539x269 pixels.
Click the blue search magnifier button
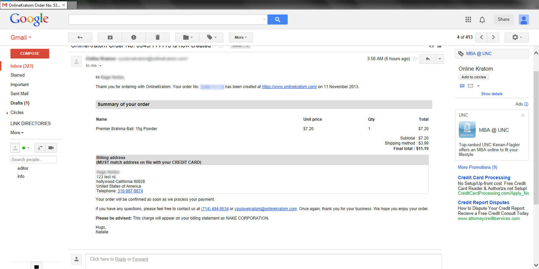click(x=278, y=20)
